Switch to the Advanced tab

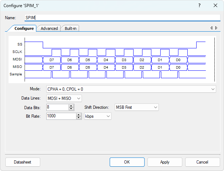(49, 28)
